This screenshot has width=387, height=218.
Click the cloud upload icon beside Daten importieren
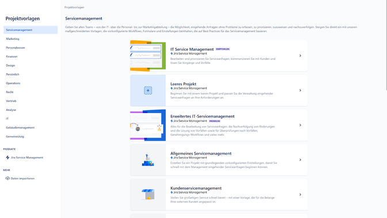pos(7,178)
